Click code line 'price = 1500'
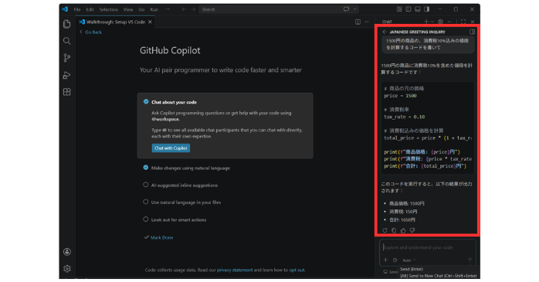 [x=400, y=96]
